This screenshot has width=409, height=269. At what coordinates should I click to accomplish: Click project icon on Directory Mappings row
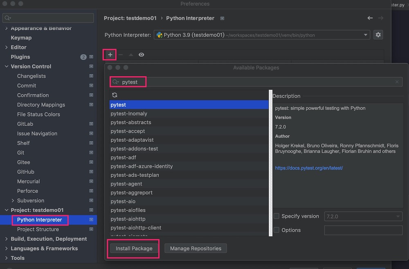click(91, 105)
